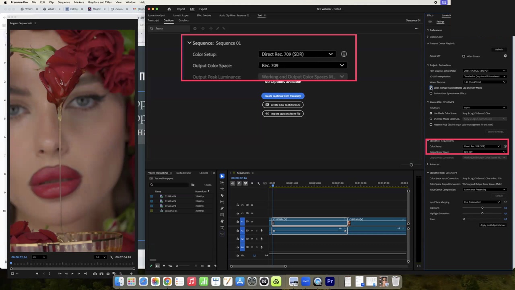
Task: Toggle linked selection in the timeline
Action: click(245, 183)
